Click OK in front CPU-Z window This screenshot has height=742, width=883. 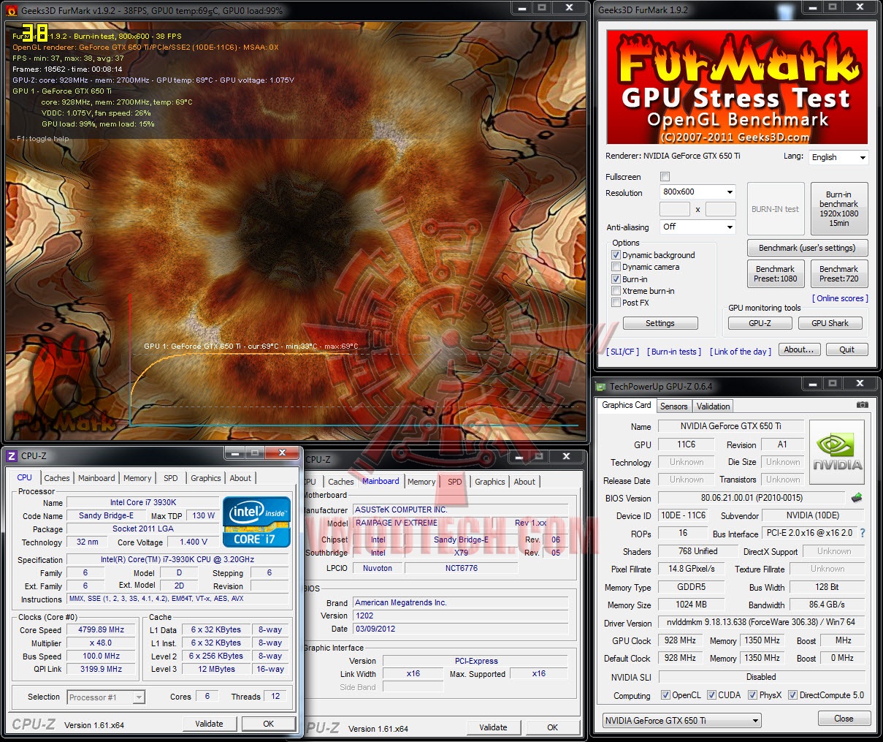pos(268,724)
